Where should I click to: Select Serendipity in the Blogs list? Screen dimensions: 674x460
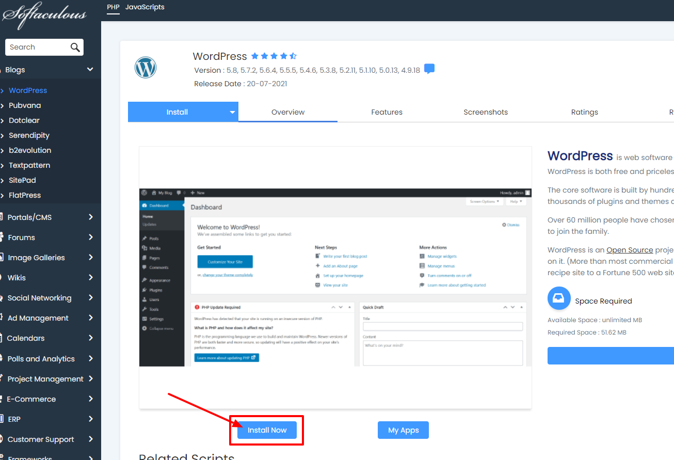click(29, 135)
